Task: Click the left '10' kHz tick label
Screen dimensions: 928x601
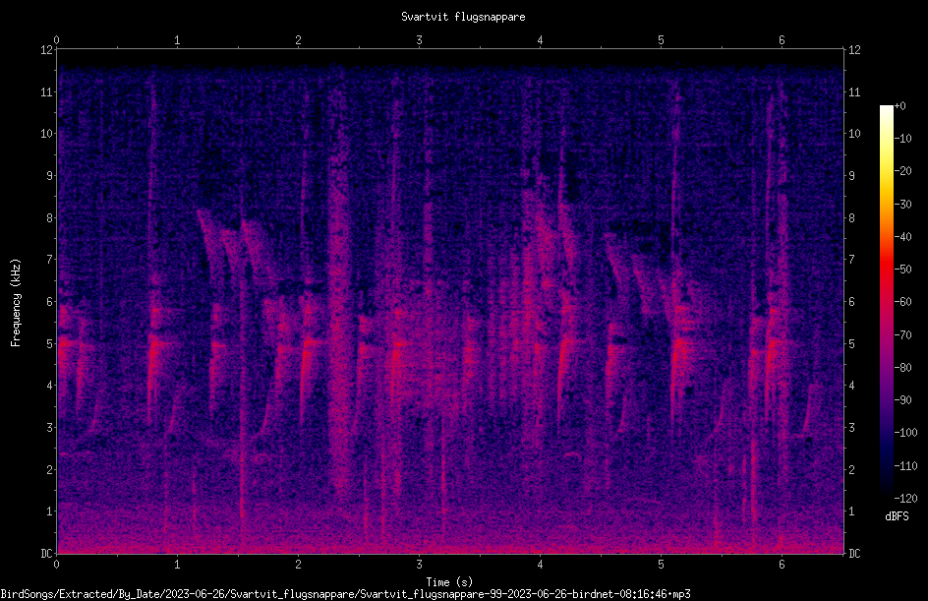Action: tap(47, 134)
